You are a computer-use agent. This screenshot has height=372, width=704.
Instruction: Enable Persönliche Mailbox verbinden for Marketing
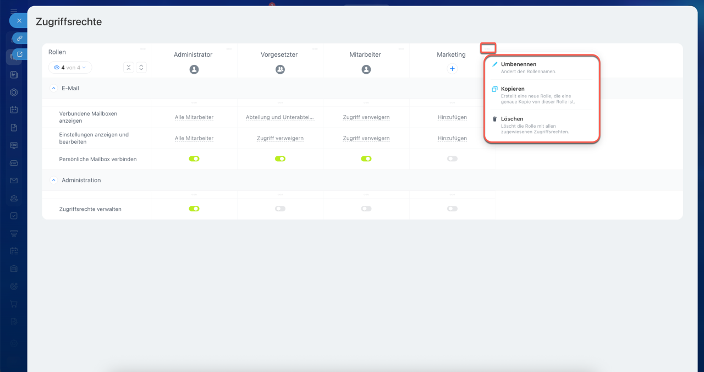pos(452,158)
